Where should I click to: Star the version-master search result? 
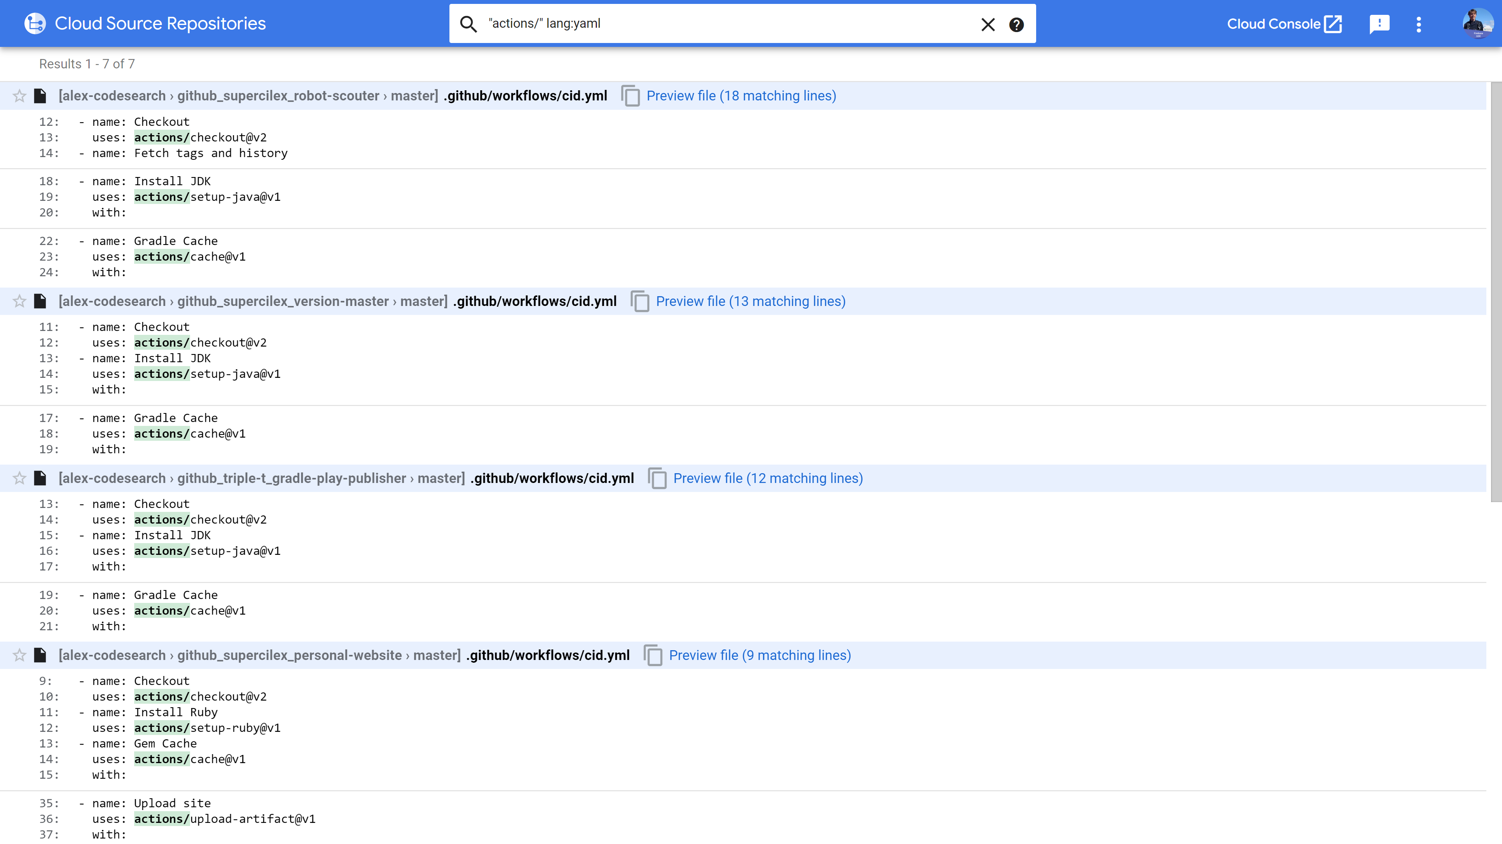point(19,302)
